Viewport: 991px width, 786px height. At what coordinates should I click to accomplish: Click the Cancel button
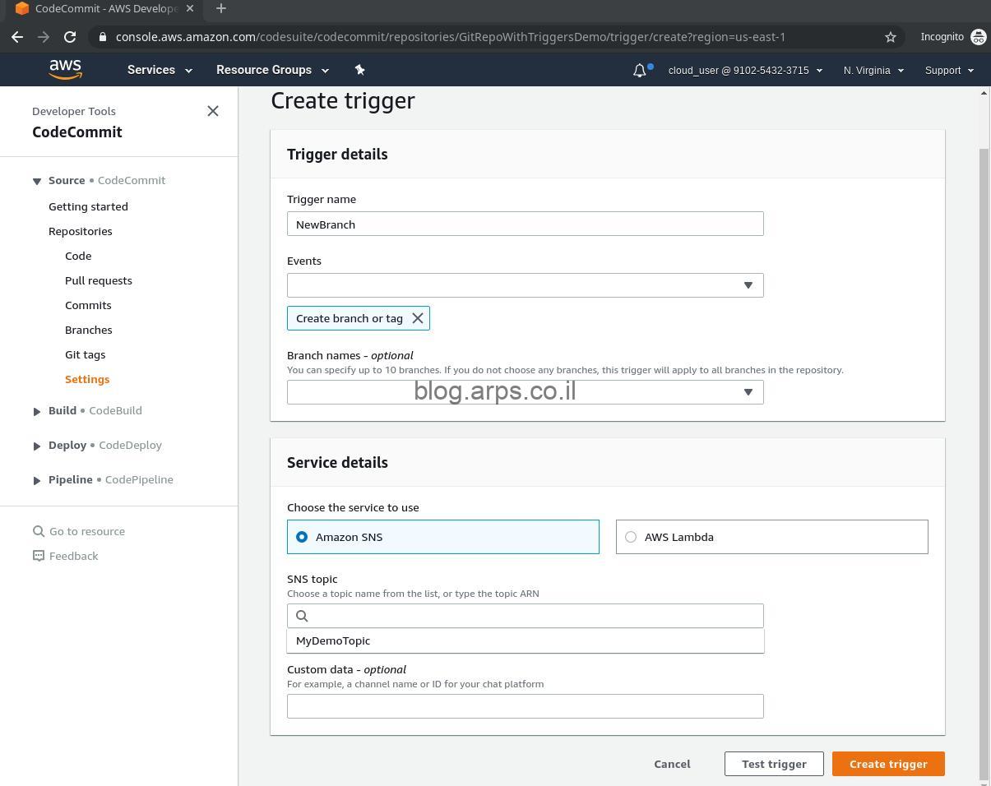(x=672, y=764)
